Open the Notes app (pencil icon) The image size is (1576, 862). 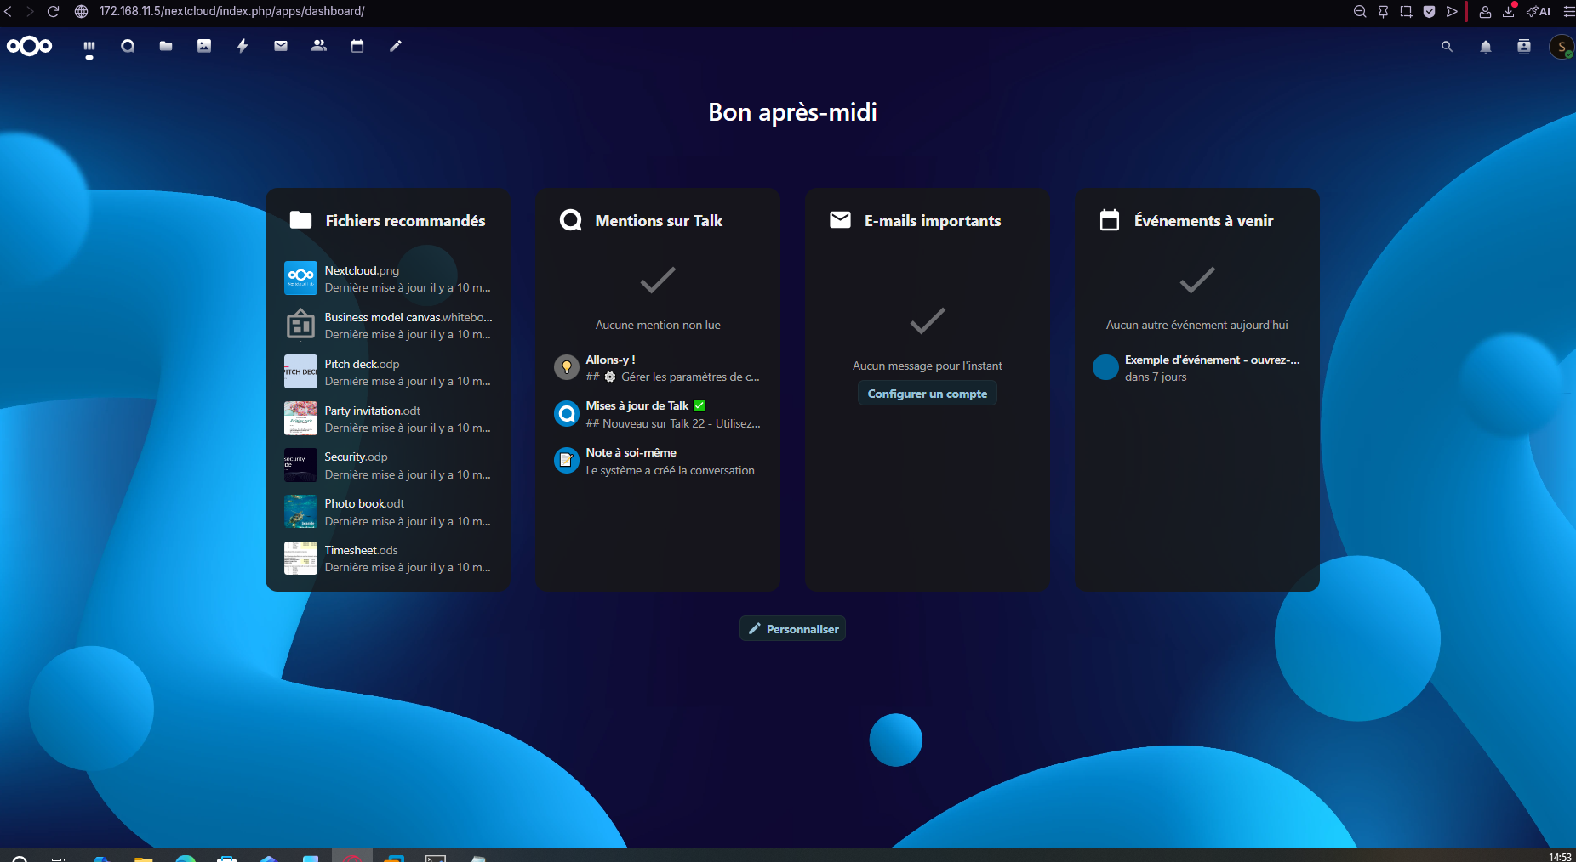pyautogui.click(x=396, y=47)
